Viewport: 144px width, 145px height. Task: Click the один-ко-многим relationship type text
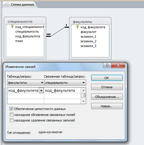(50, 132)
